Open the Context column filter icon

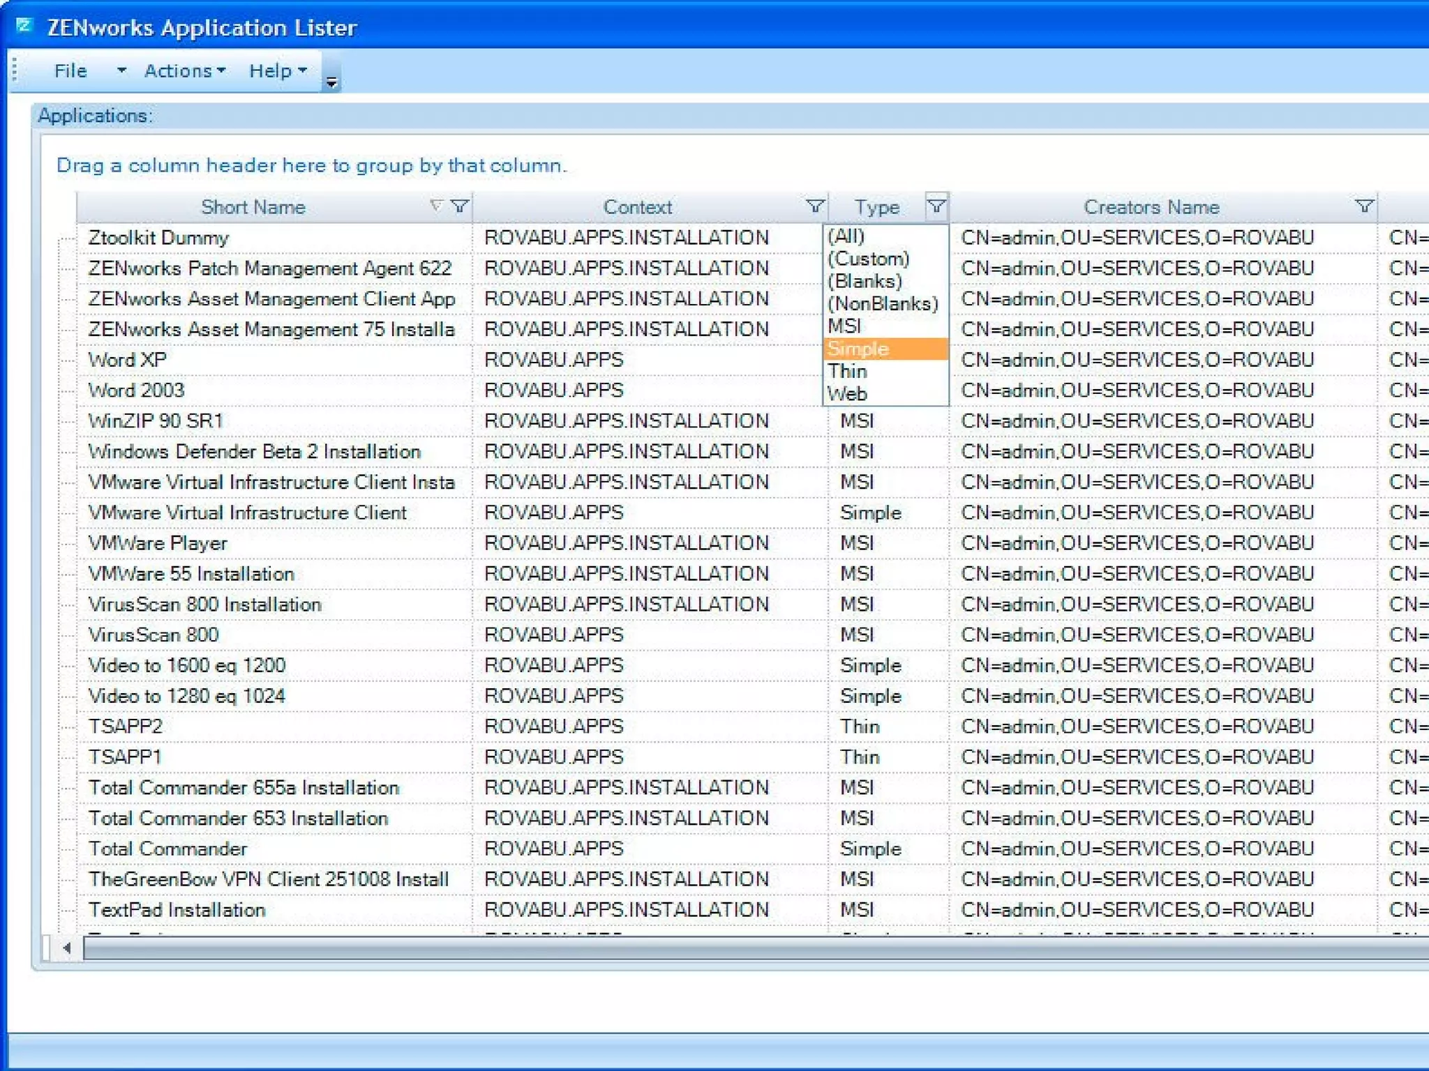pos(814,206)
